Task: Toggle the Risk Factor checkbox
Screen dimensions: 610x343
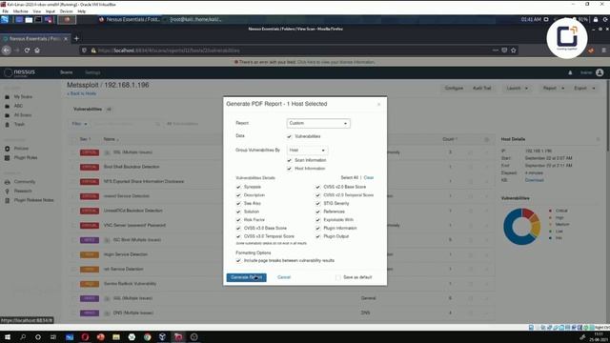Action: pos(238,220)
